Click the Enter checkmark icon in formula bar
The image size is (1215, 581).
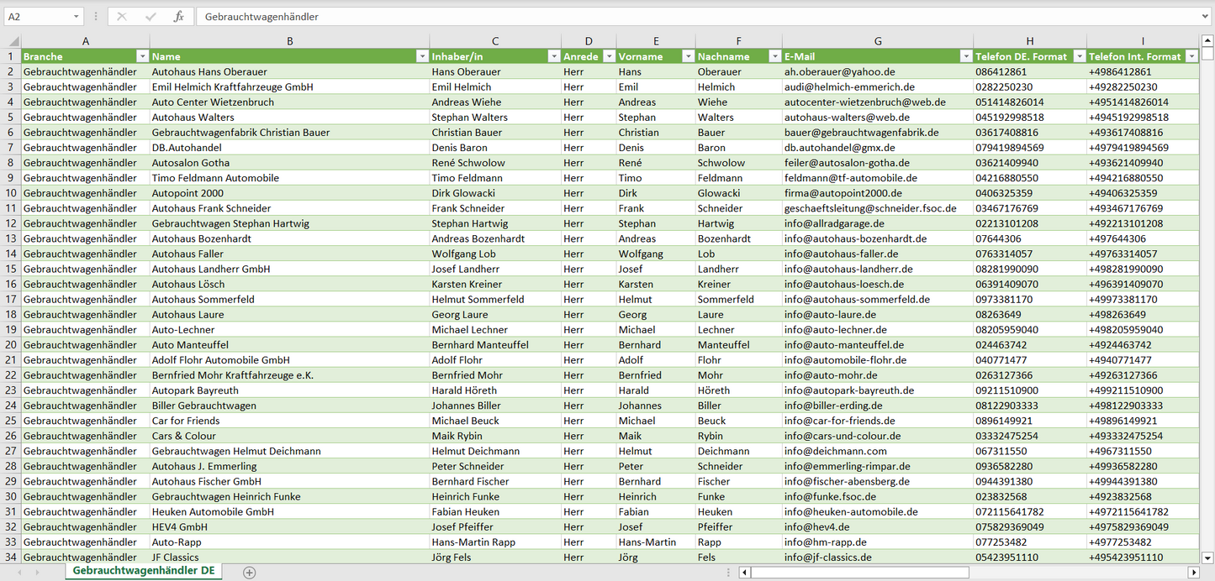(151, 17)
